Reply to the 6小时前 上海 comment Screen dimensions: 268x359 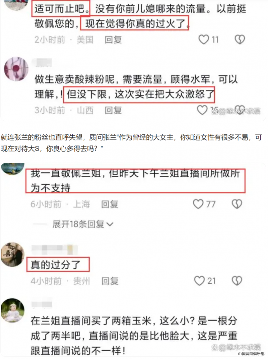110,204
